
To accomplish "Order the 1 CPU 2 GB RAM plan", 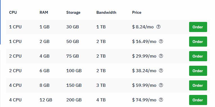I will coord(198,42).
